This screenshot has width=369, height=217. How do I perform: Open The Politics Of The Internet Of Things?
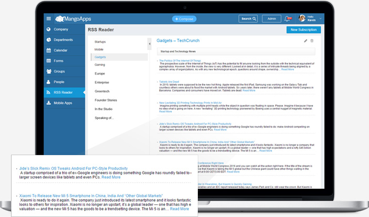(x=180, y=61)
